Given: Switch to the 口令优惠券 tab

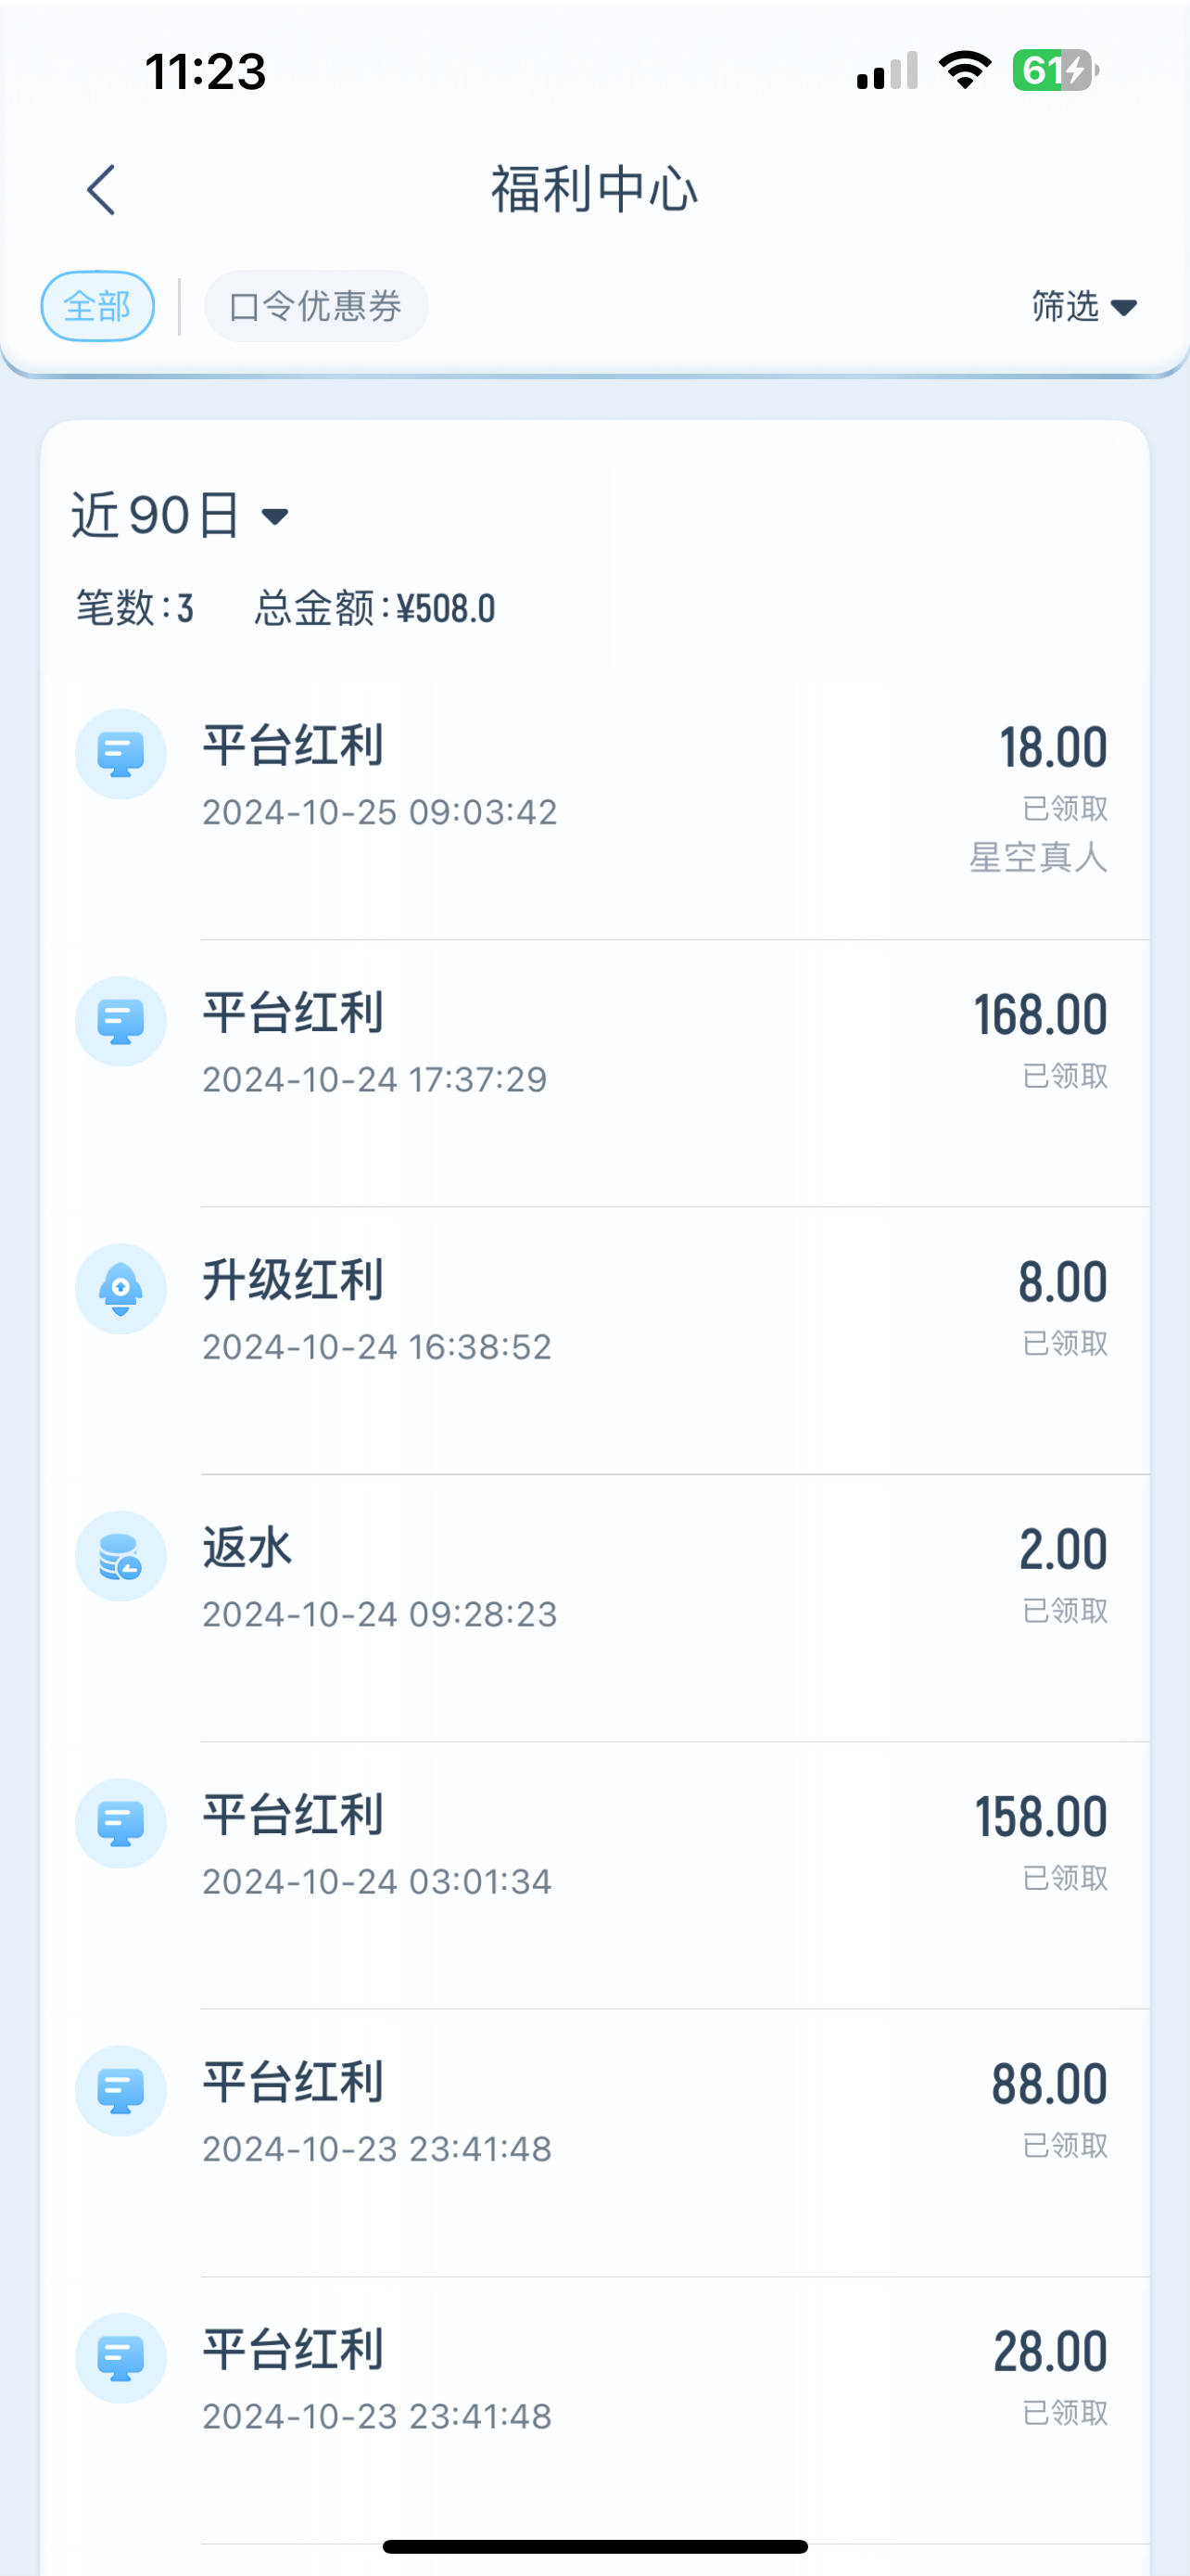Looking at the screenshot, I should tap(316, 306).
